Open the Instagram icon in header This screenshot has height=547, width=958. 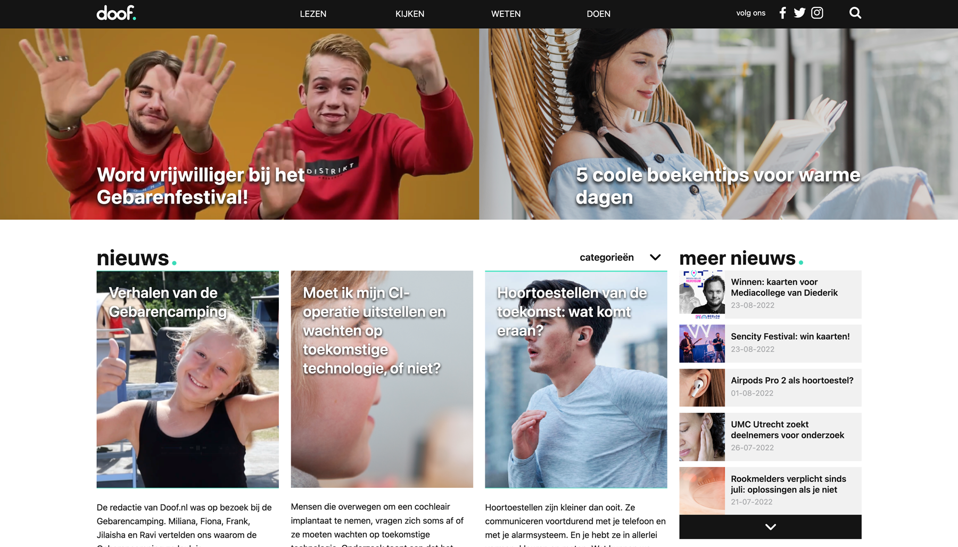(x=817, y=13)
